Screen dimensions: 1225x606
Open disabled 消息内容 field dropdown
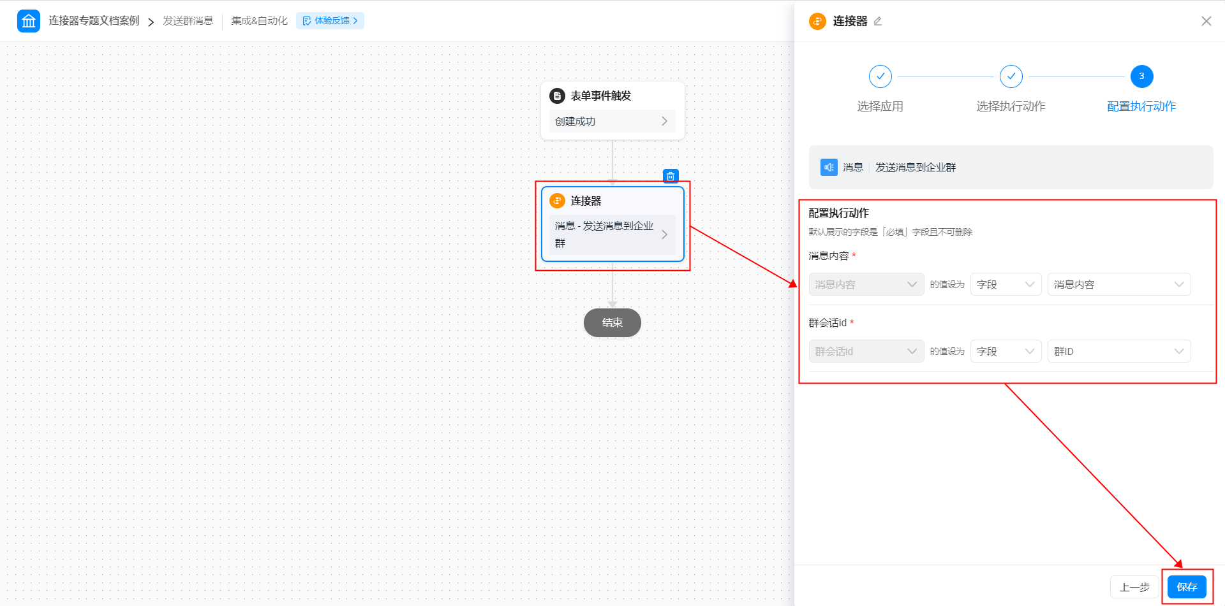(x=866, y=284)
